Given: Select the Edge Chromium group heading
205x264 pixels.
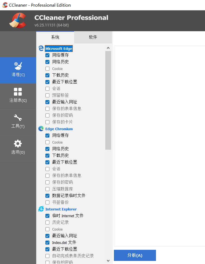Looking at the screenshot, I should tap(59, 129).
